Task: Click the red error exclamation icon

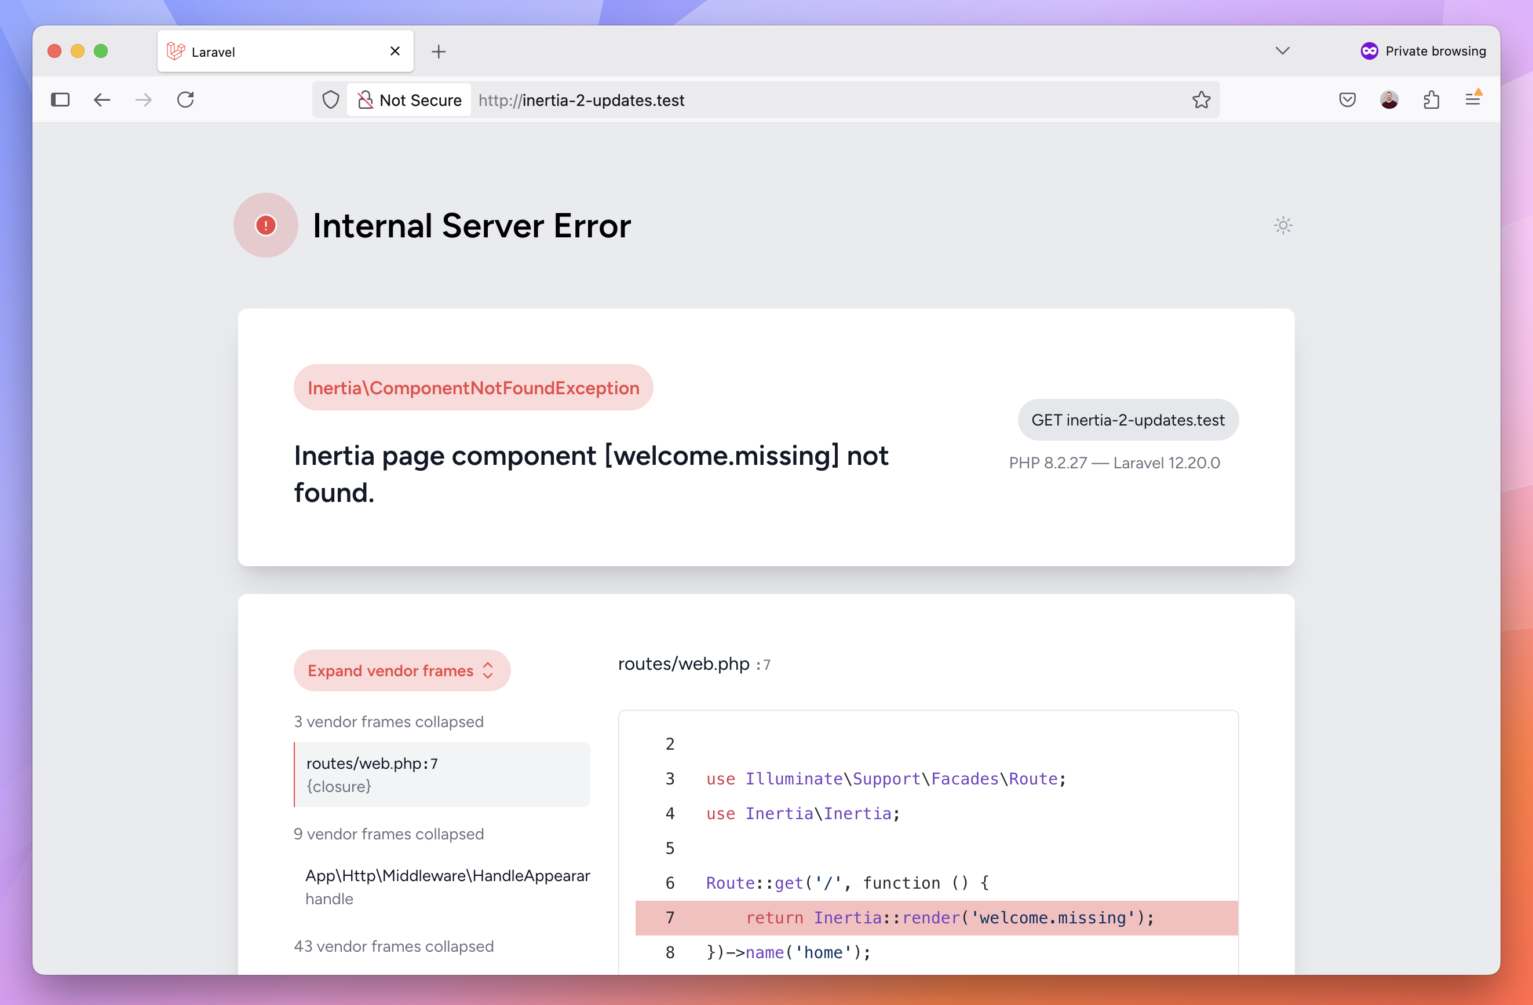Action: coord(265,225)
